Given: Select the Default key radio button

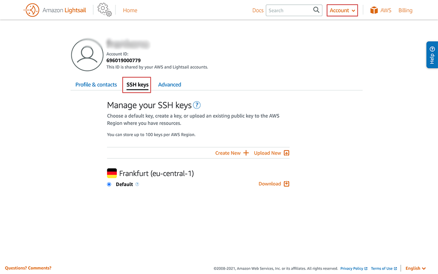Looking at the screenshot, I should point(109,184).
